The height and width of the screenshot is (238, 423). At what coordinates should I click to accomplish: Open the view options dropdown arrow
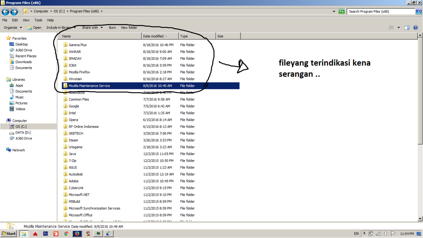tap(399, 27)
